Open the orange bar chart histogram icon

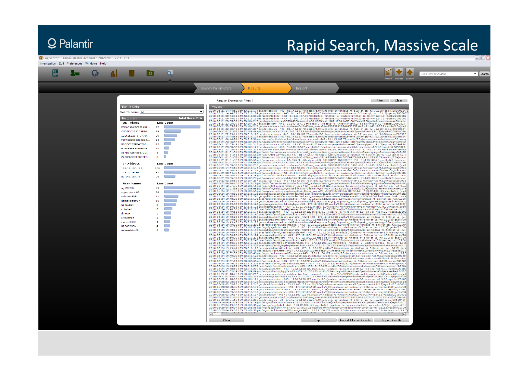point(114,73)
